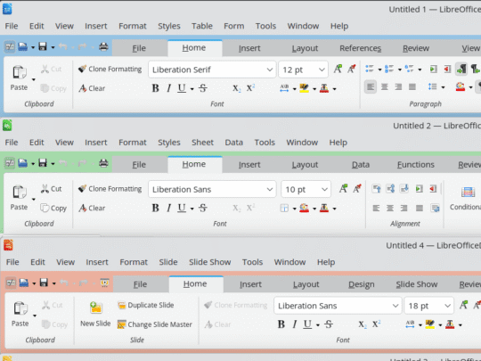The image size is (481, 361).
Task: Click Conditional formatting icon in the Calc ribbon
Action: pyautogui.click(x=468, y=193)
